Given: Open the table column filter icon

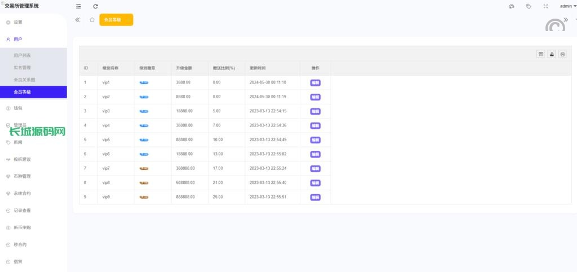Looking at the screenshot, I should pos(540,54).
